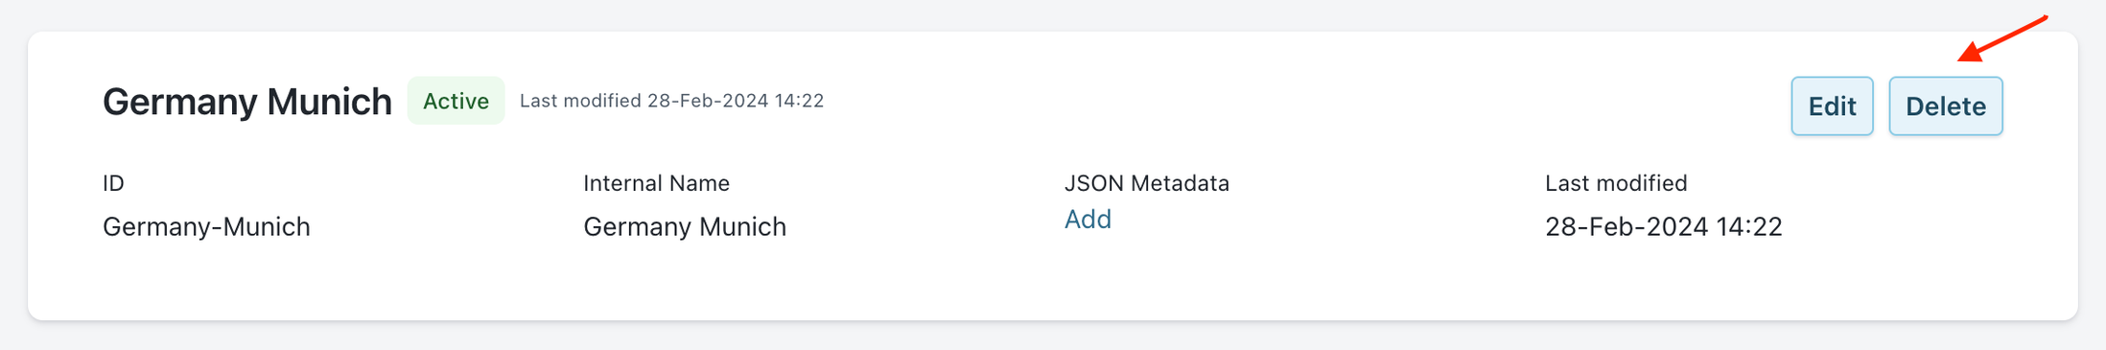The image size is (2106, 350).
Task: Click the word Active in the status pill
Action: click(456, 101)
